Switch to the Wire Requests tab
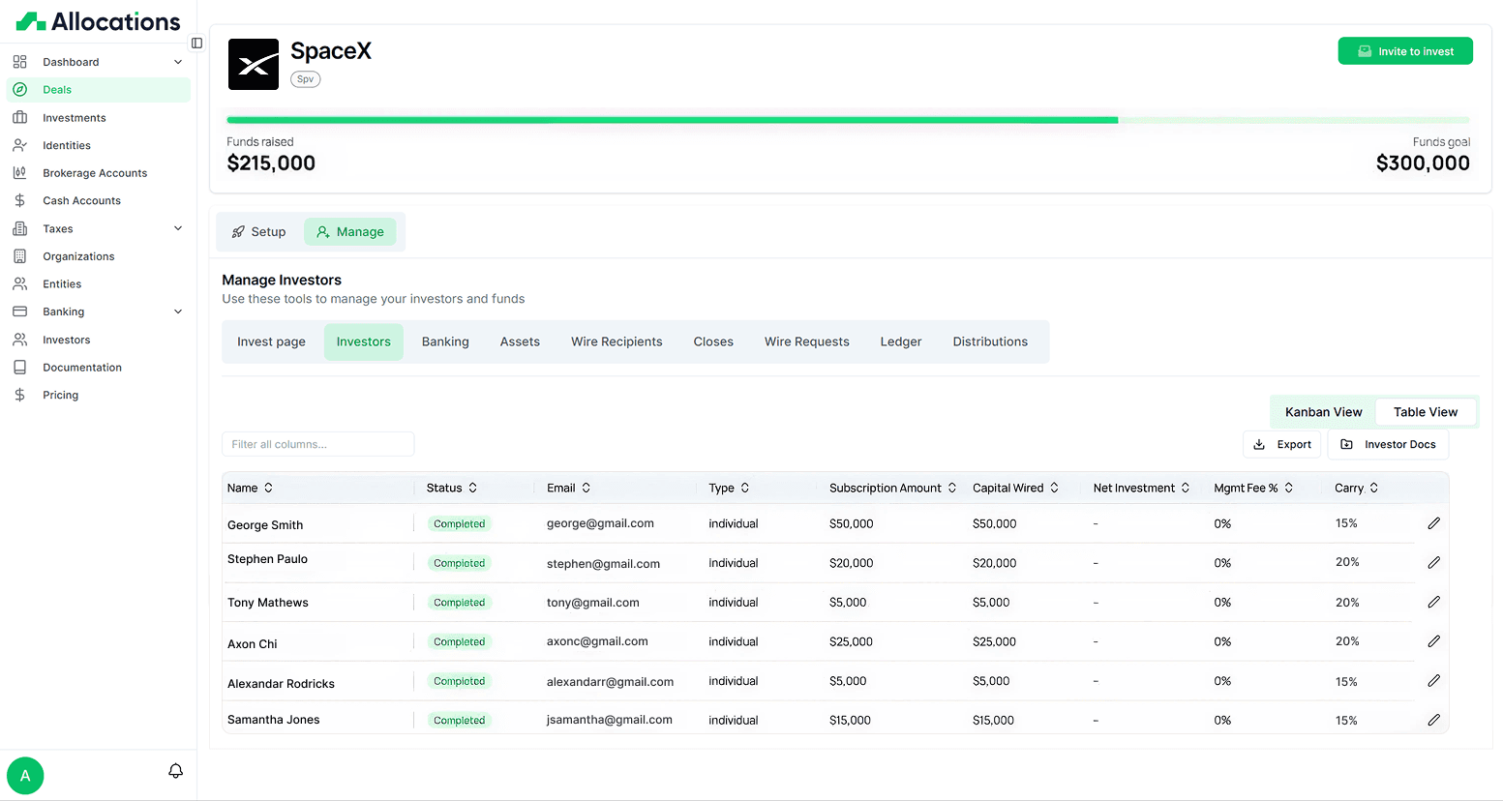This screenshot has height=801, width=1503. tap(806, 341)
